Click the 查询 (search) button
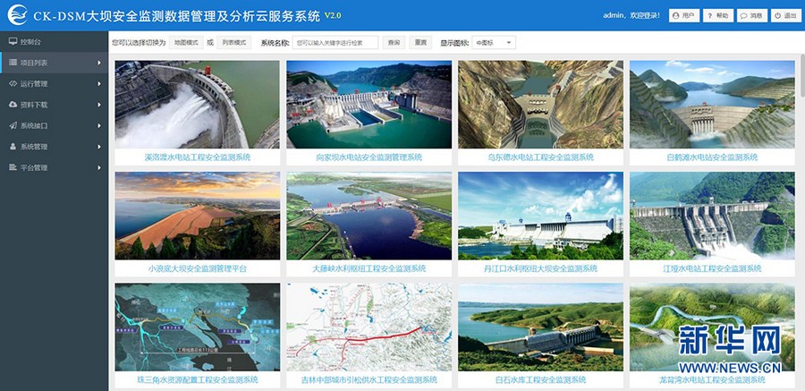 (394, 42)
